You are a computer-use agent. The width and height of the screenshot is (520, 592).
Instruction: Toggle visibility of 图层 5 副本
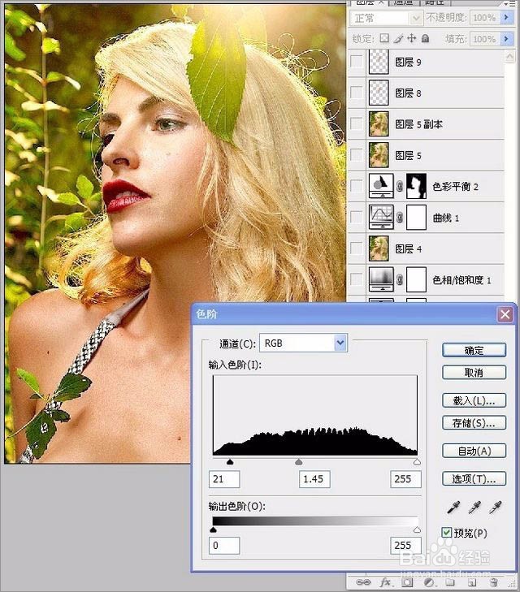click(356, 123)
